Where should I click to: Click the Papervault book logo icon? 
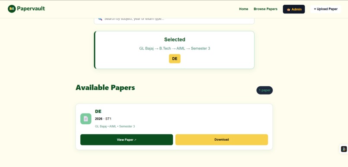12,9
